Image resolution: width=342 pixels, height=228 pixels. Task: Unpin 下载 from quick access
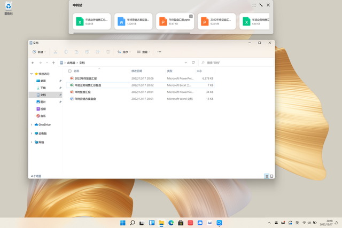[x=60, y=88]
